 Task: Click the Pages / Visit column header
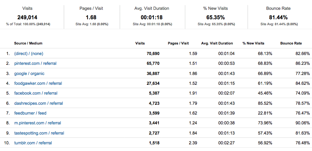178,43
